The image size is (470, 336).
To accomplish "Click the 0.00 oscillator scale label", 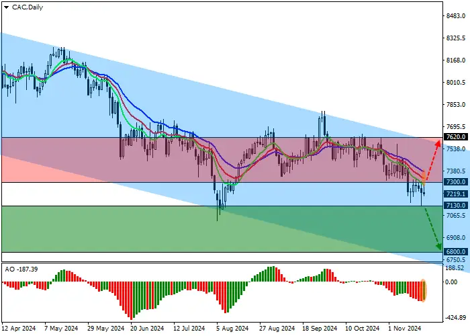I will point(451,282).
